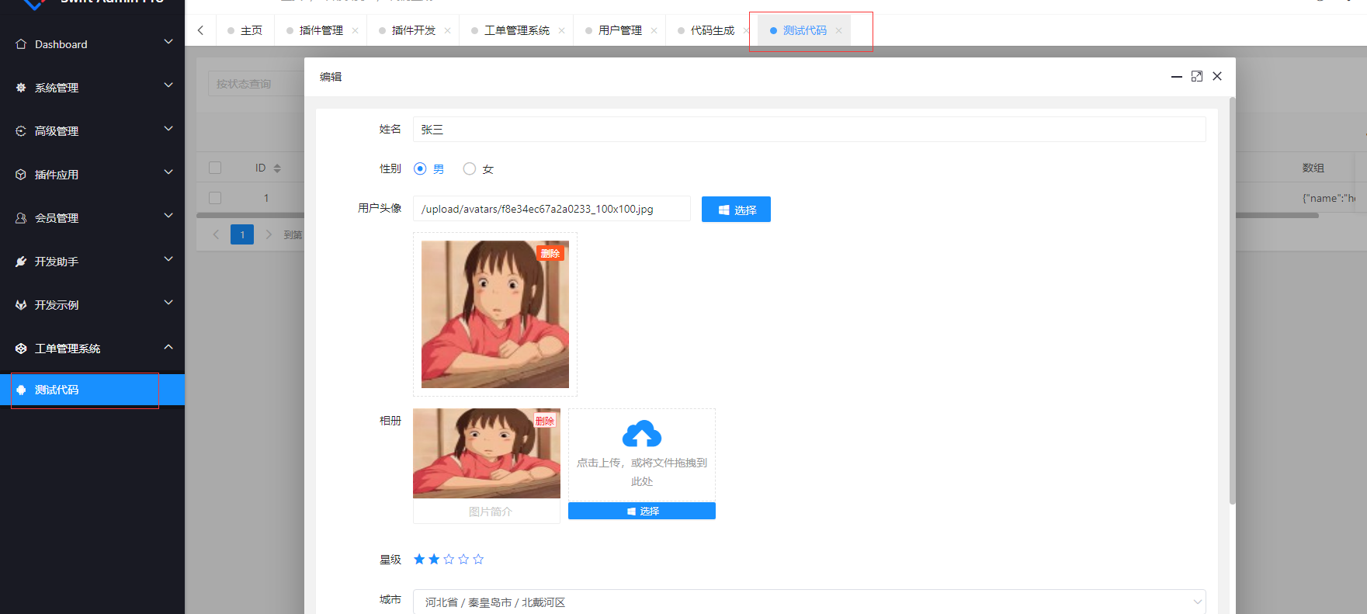
Task: Tick the checkbox for row ID 1
Action: pos(215,198)
